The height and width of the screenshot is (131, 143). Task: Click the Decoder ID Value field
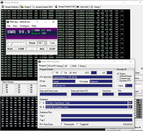point(129,86)
